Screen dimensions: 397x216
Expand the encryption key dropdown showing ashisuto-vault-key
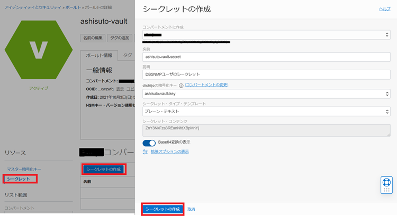(266, 93)
